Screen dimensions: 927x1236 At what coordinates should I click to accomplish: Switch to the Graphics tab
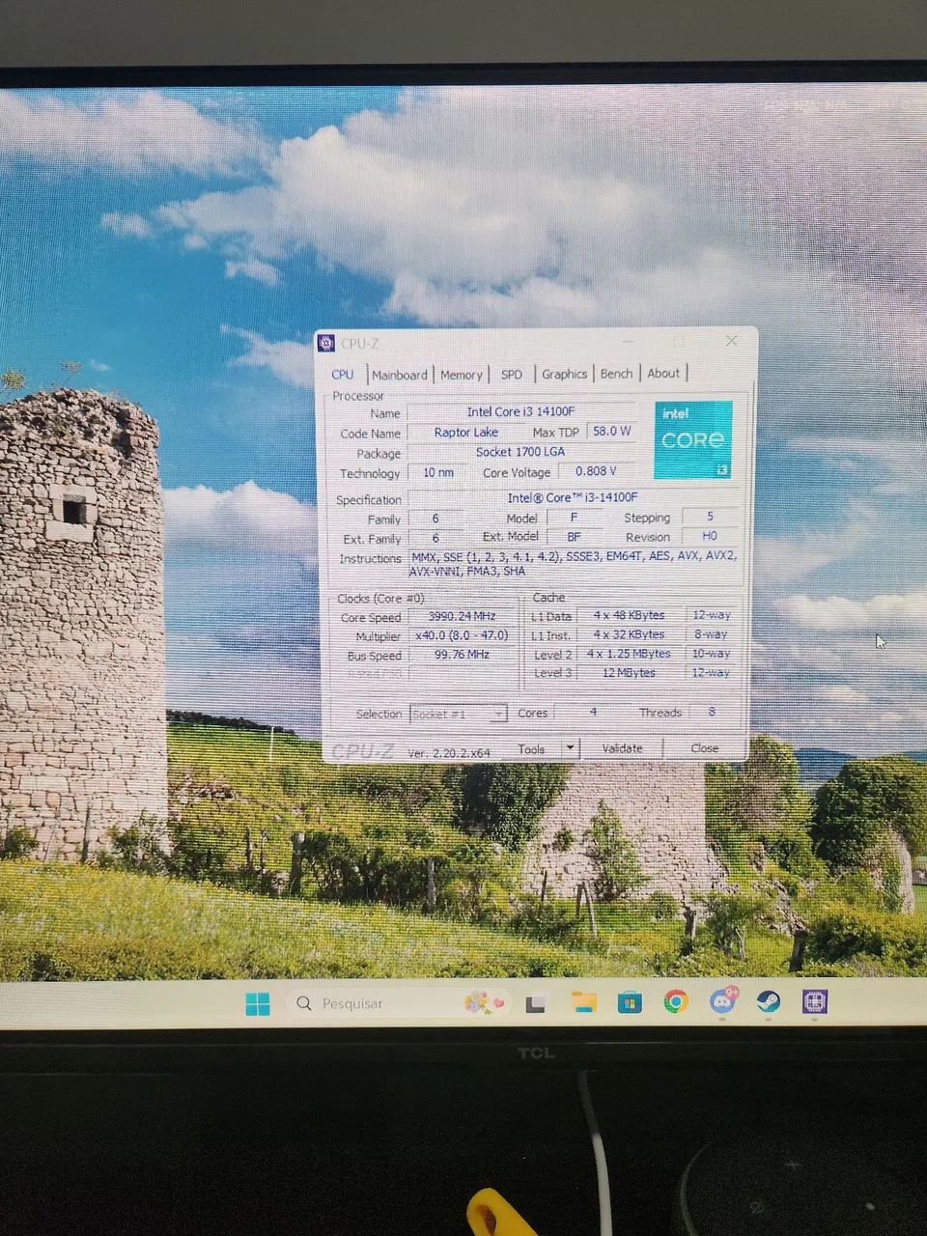[564, 374]
